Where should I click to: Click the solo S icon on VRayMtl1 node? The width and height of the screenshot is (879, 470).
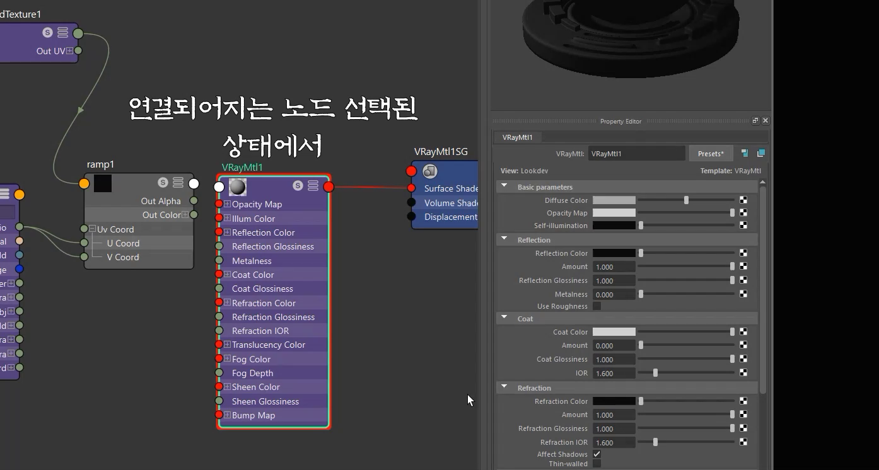point(298,186)
